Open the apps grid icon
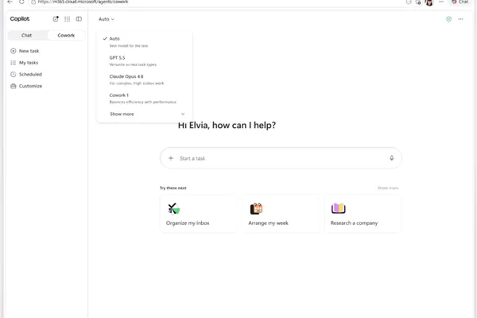477x318 pixels. pyautogui.click(x=68, y=19)
